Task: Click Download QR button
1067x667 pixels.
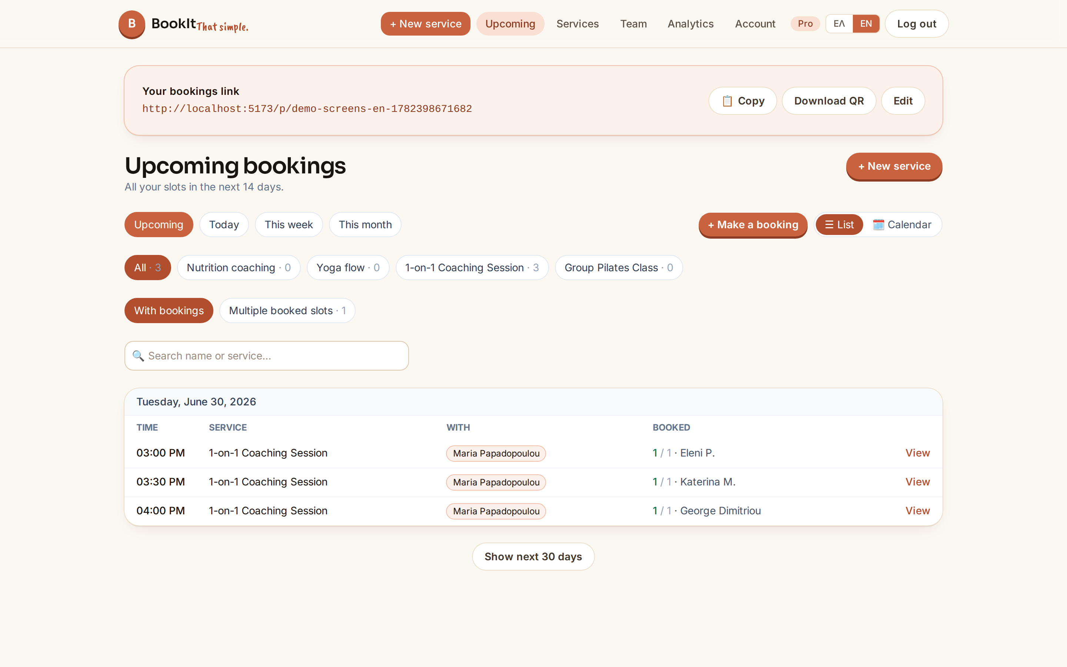Action: coord(829,101)
